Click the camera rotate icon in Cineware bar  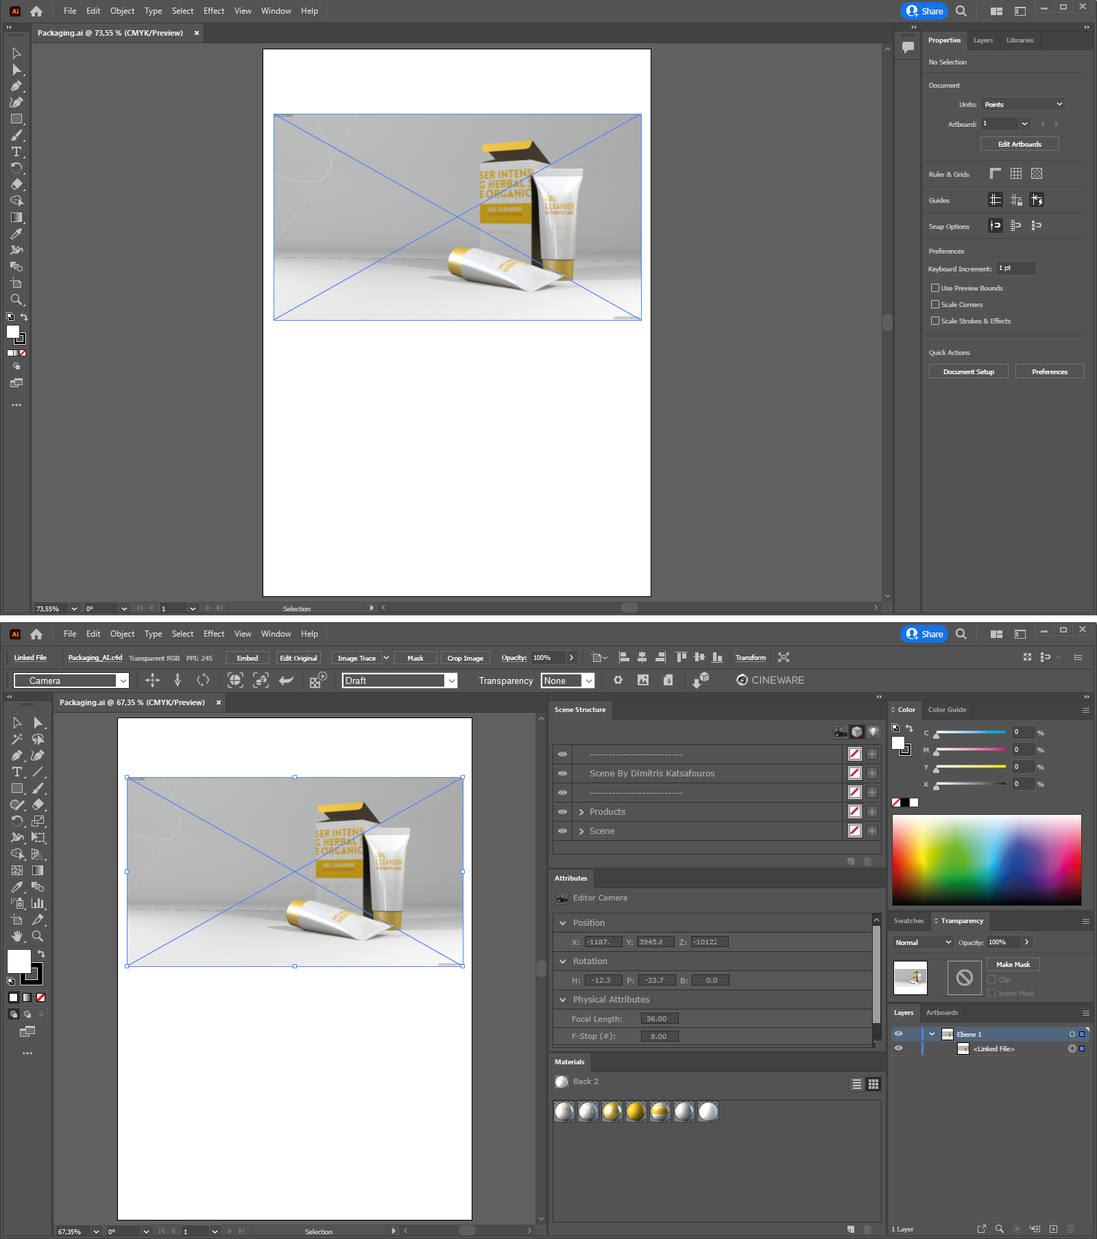click(x=203, y=680)
